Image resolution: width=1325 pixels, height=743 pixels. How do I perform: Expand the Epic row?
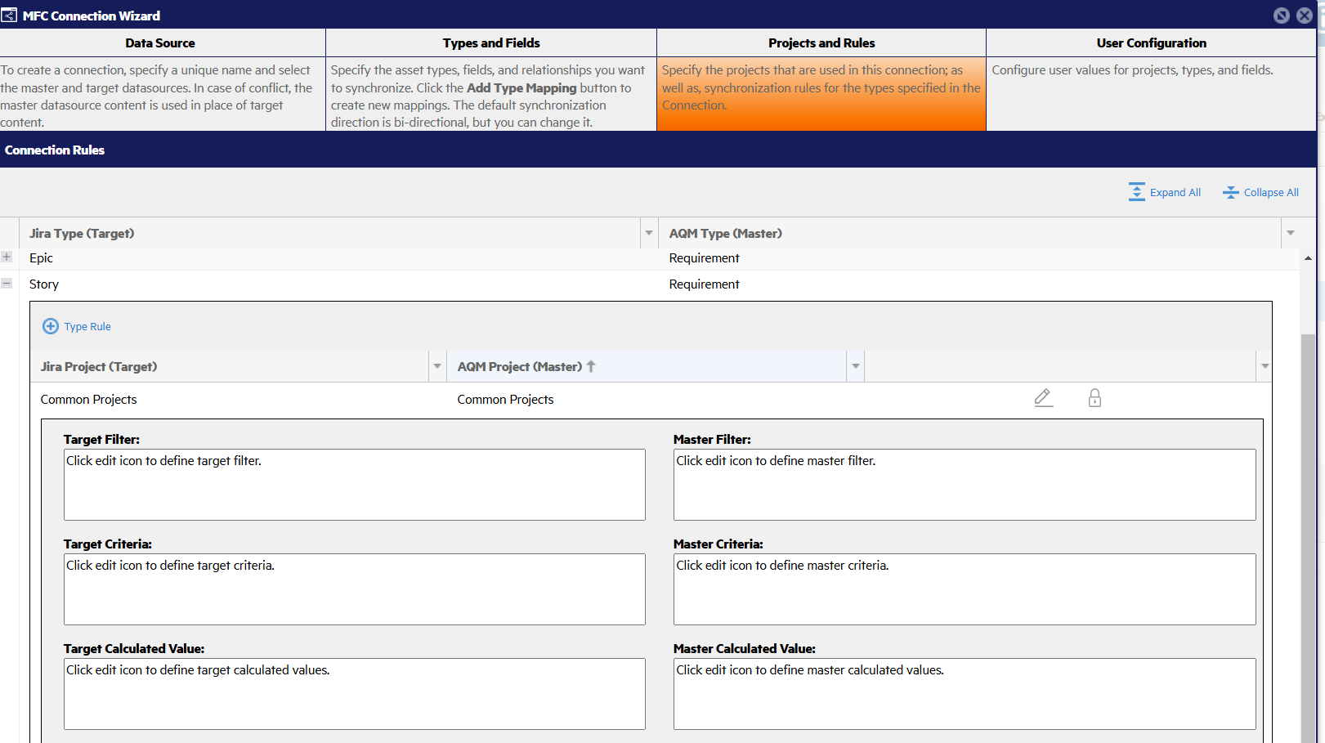tap(7, 257)
